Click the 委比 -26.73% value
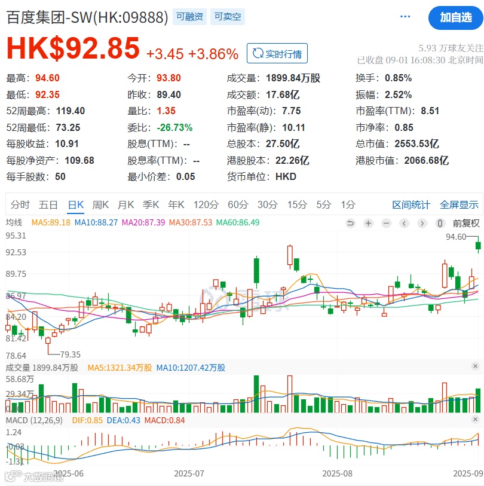 pyautogui.click(x=174, y=127)
